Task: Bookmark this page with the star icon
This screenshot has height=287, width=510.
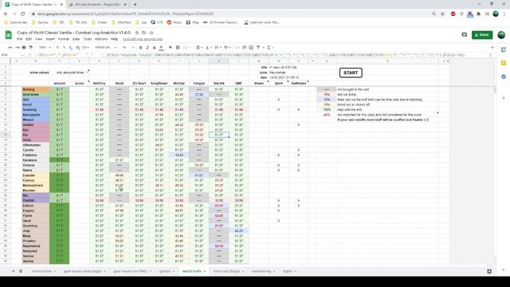Action: [x=442, y=14]
